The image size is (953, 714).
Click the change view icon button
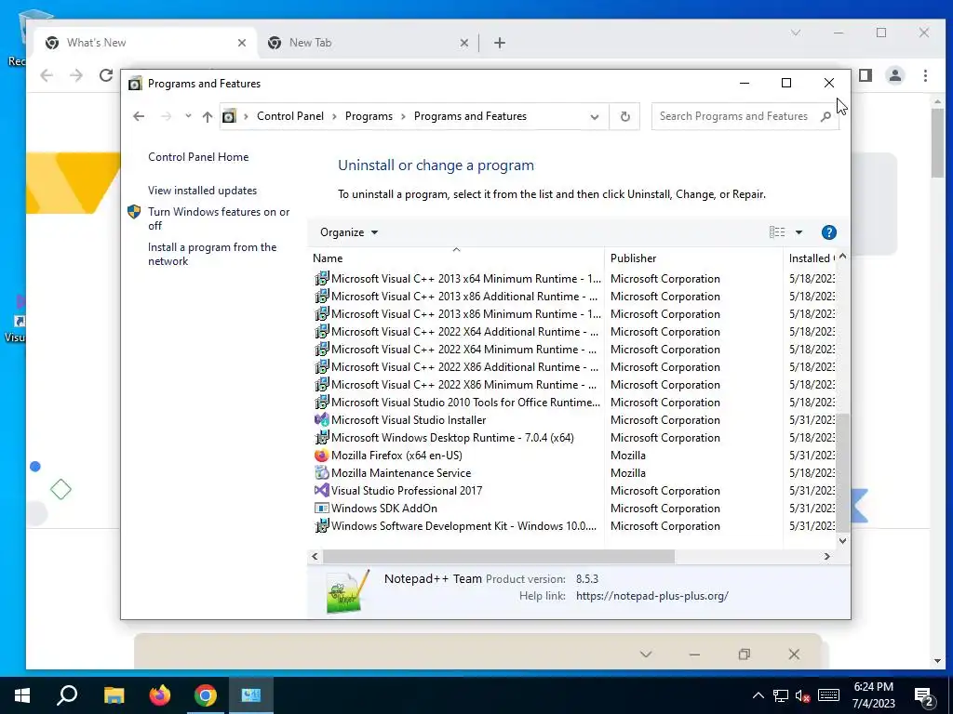(777, 231)
